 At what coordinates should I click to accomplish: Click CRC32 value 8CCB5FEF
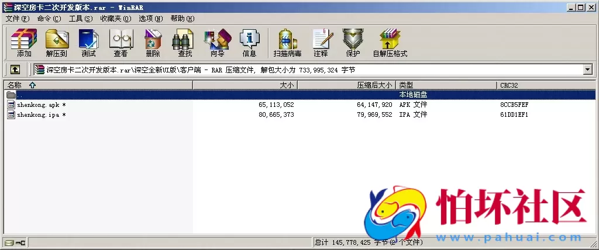click(514, 105)
